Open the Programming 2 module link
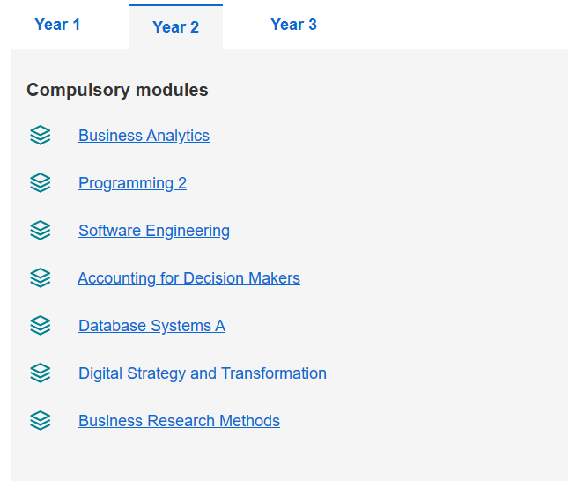Screen dimensions: 576x487 (x=132, y=183)
